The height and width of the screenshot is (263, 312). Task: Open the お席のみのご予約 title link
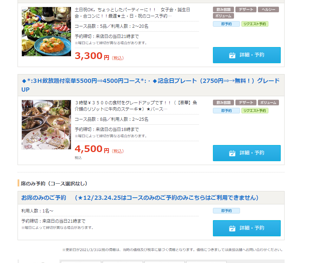[x=140, y=198]
